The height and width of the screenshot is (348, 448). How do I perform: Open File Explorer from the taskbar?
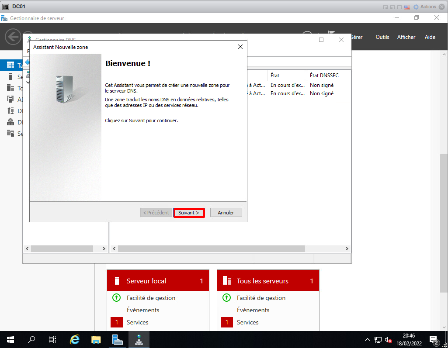[96, 339]
